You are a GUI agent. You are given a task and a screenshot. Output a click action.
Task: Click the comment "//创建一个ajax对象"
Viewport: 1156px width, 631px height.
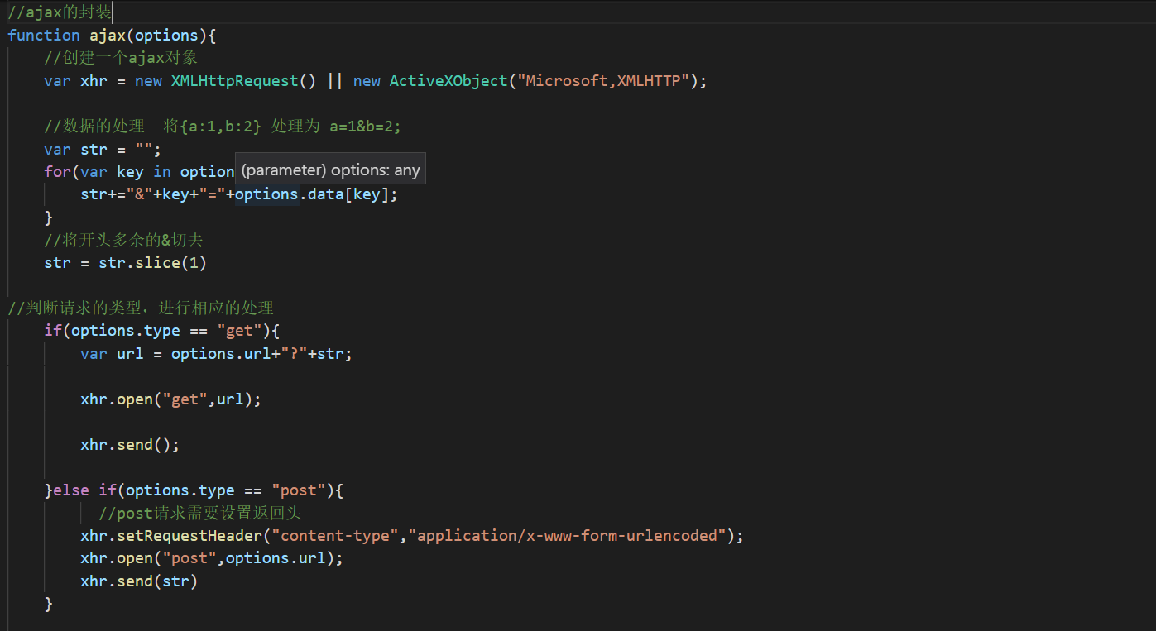[121, 58]
